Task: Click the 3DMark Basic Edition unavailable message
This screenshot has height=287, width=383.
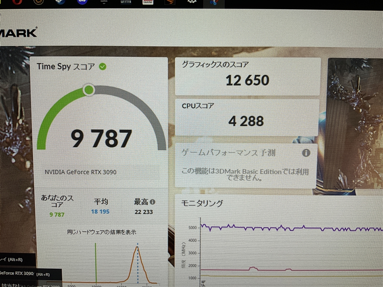Action: click(245, 175)
